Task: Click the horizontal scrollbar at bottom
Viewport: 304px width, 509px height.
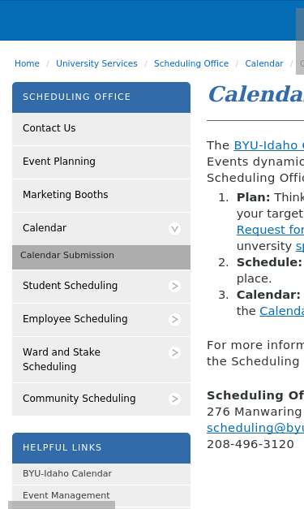Action: 62,505
